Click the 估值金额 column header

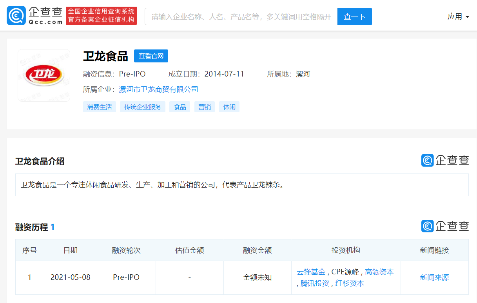click(x=190, y=250)
